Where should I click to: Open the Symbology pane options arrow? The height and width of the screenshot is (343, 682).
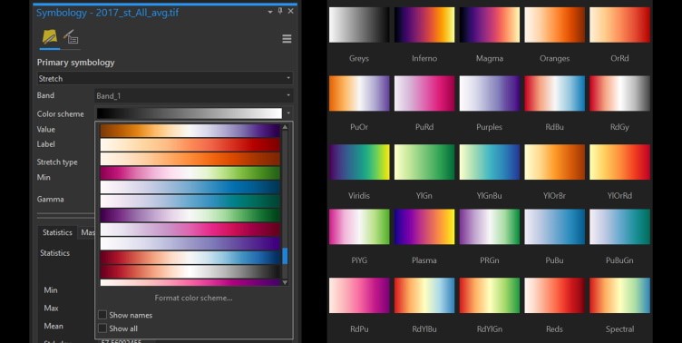click(x=270, y=12)
